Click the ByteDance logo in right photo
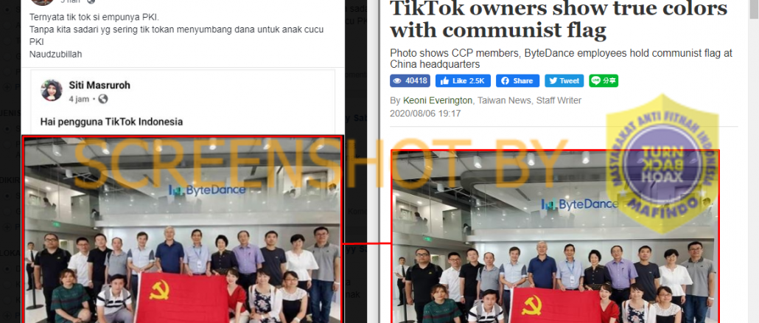 (x=580, y=204)
